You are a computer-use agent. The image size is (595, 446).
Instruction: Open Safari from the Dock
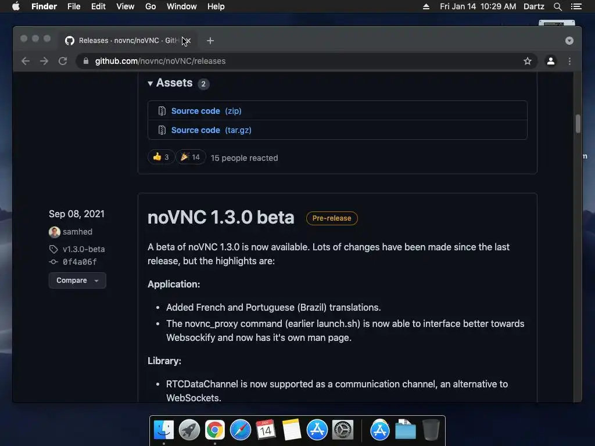tap(241, 430)
